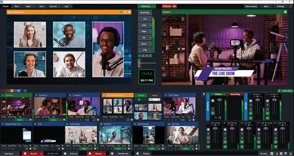Open the Wipe transition dropdown arrow
This screenshot has height=156, width=294.
[x=151, y=31]
